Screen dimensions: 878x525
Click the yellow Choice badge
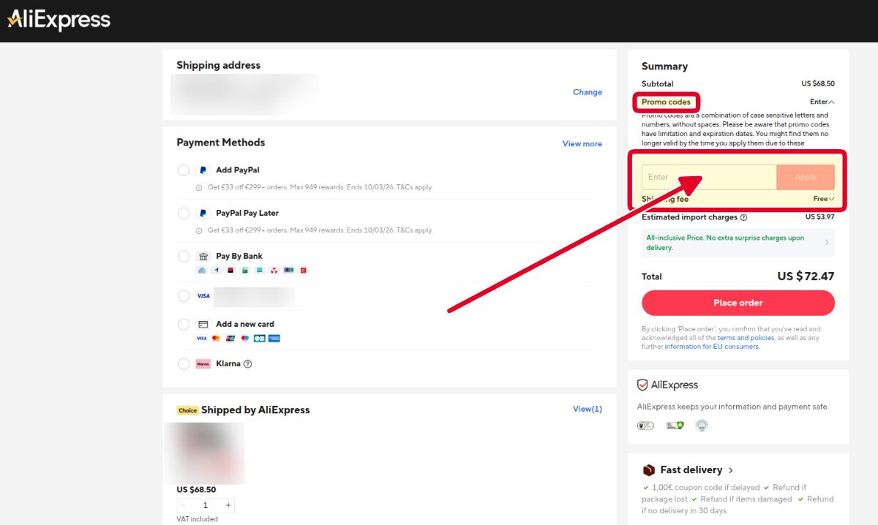[x=188, y=411]
